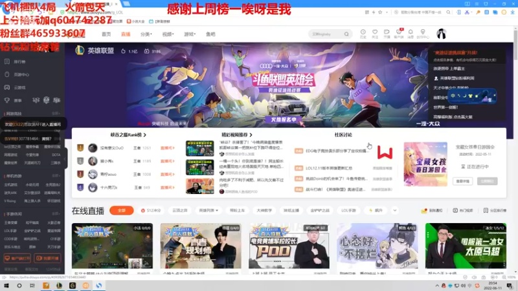Click the 查看详情 button under 宝藏女孩
Viewport: 518px width, 291px height.
point(462,181)
